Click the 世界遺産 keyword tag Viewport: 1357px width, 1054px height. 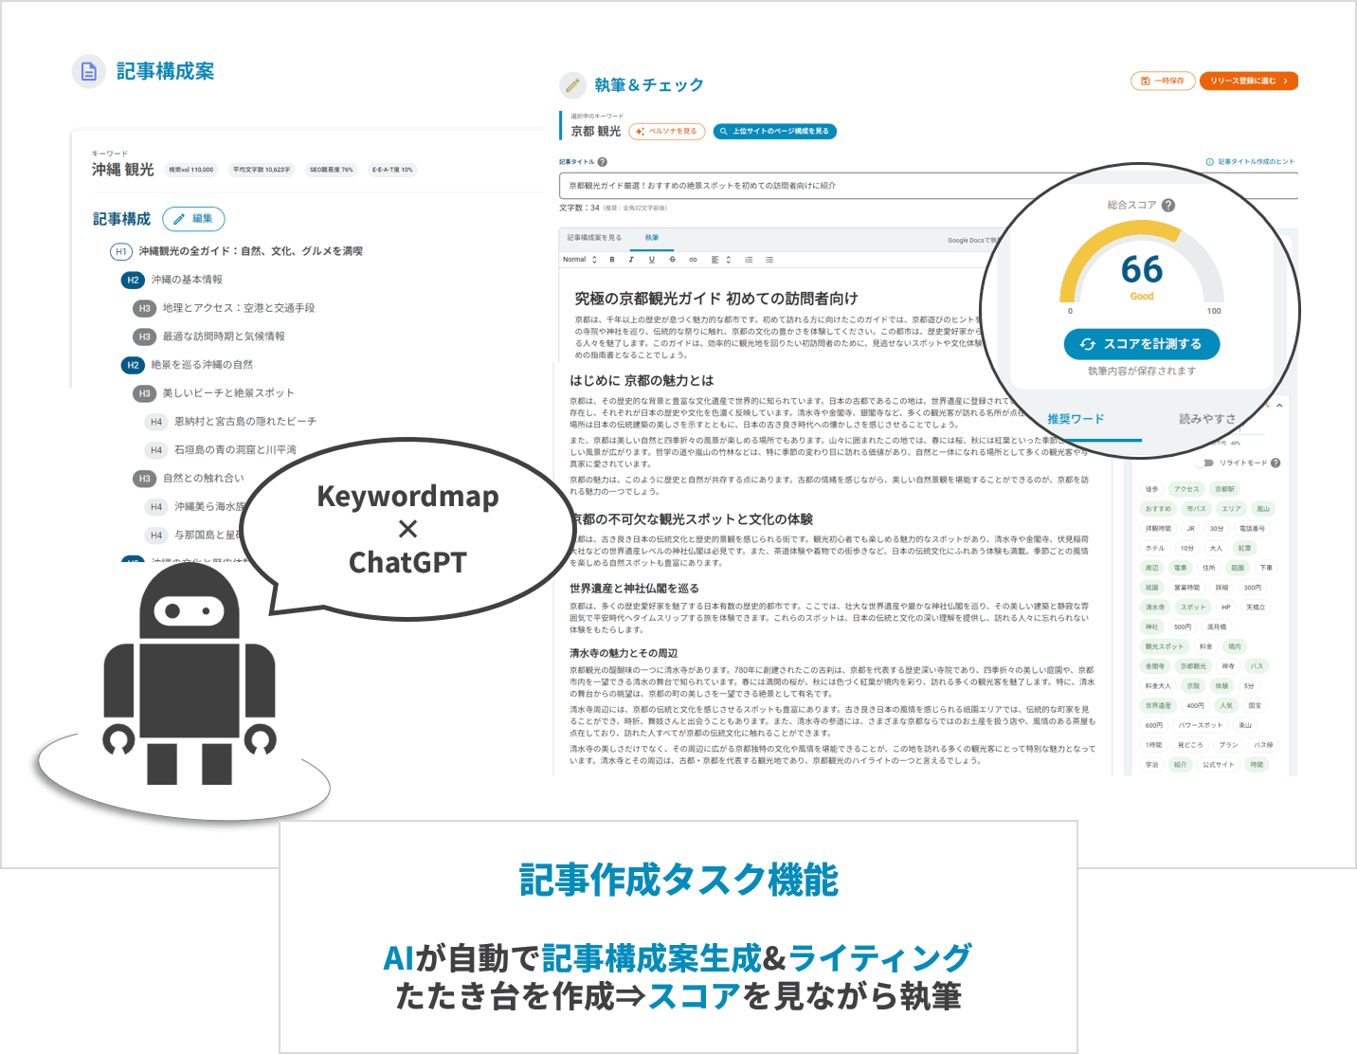[1158, 705]
